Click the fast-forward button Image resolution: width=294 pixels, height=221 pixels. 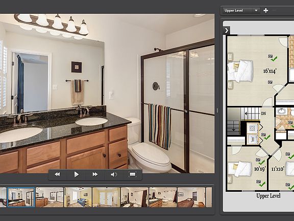tap(95, 174)
